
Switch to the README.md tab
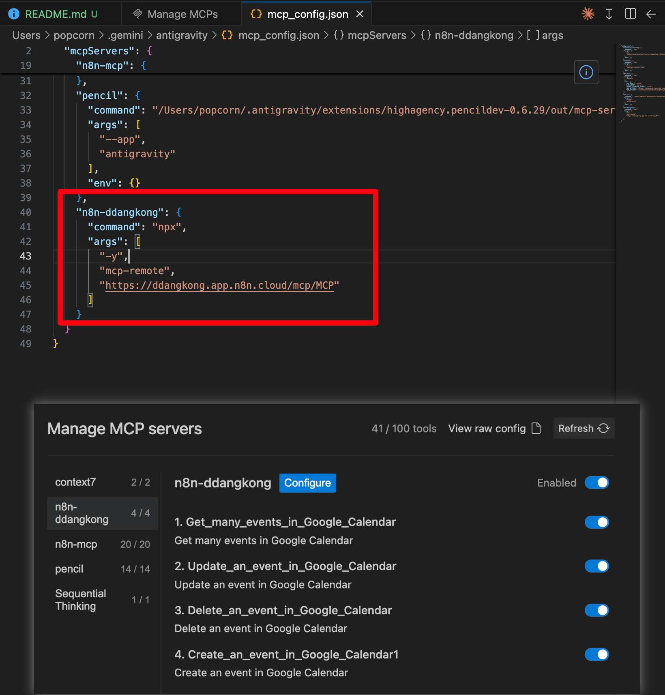tap(56, 14)
